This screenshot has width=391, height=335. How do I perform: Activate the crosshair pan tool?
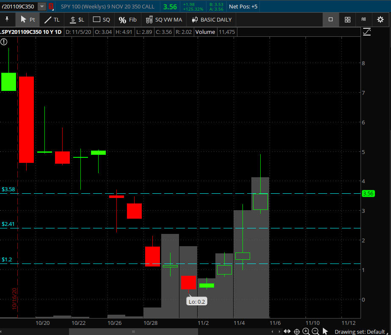pyautogui.click(x=297, y=332)
